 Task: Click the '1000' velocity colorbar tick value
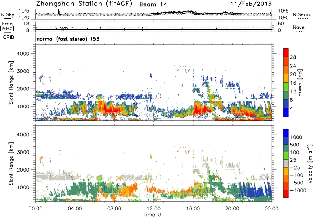[x=296, y=137]
